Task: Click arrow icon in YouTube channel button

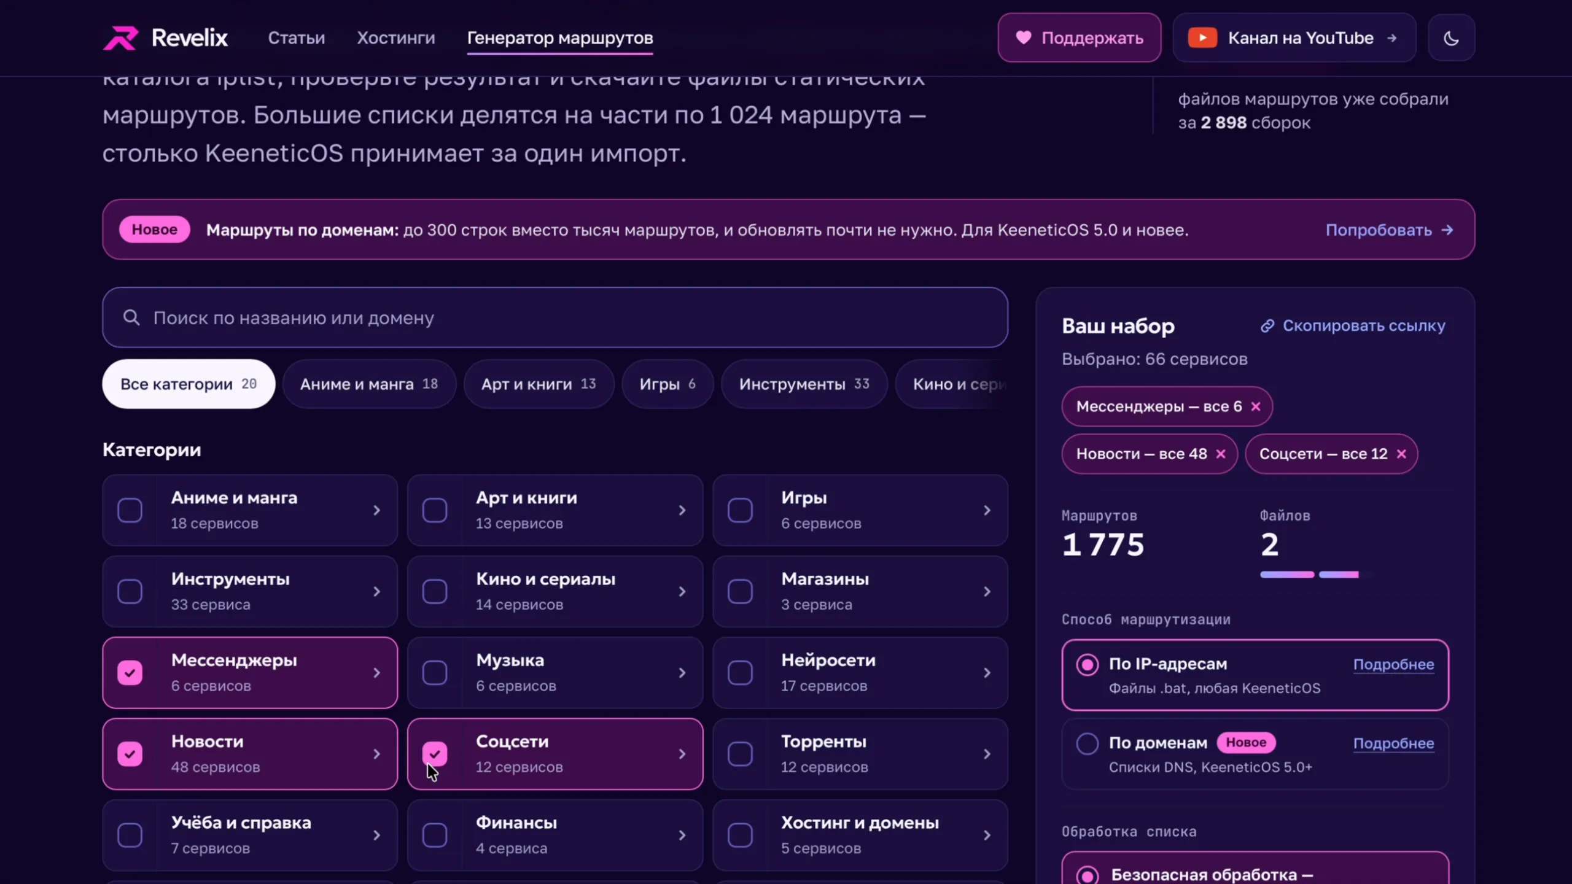Action: point(1392,38)
